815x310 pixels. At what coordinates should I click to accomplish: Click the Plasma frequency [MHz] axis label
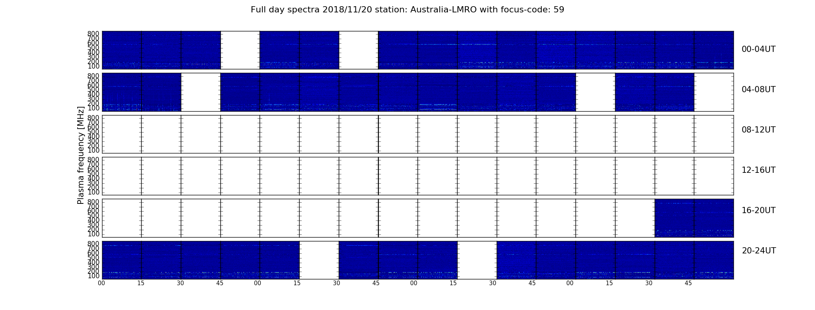pos(81,155)
